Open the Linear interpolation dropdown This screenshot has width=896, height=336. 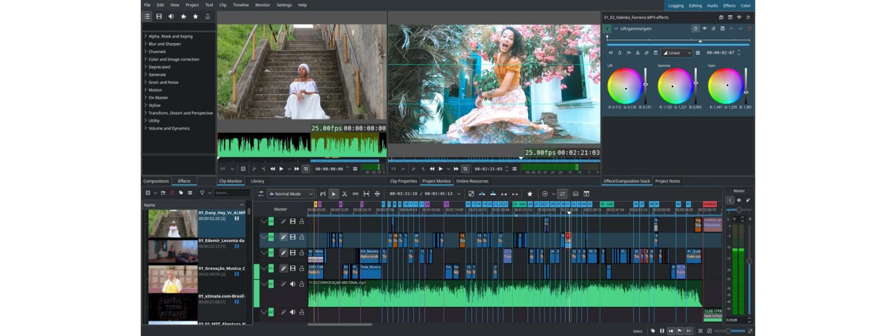pyautogui.click(x=677, y=53)
